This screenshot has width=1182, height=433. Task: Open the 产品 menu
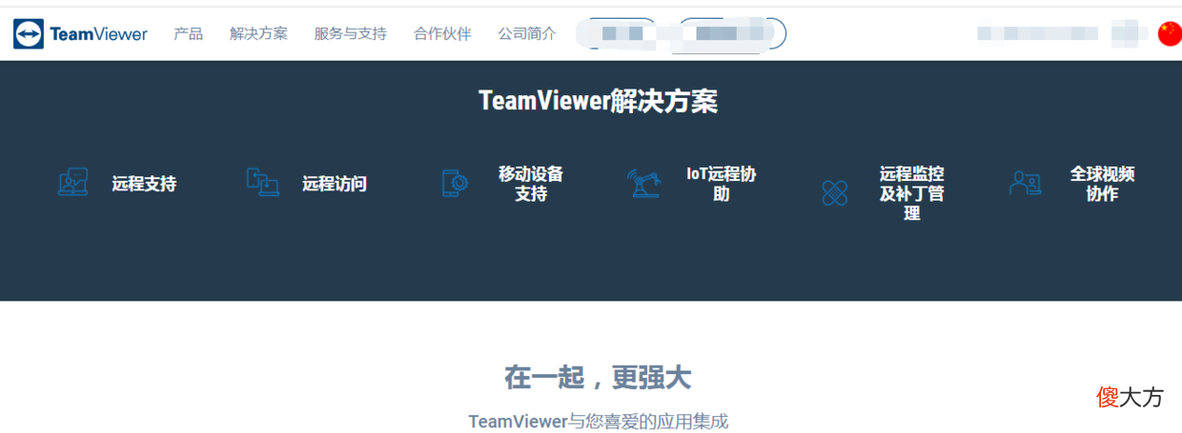click(188, 33)
